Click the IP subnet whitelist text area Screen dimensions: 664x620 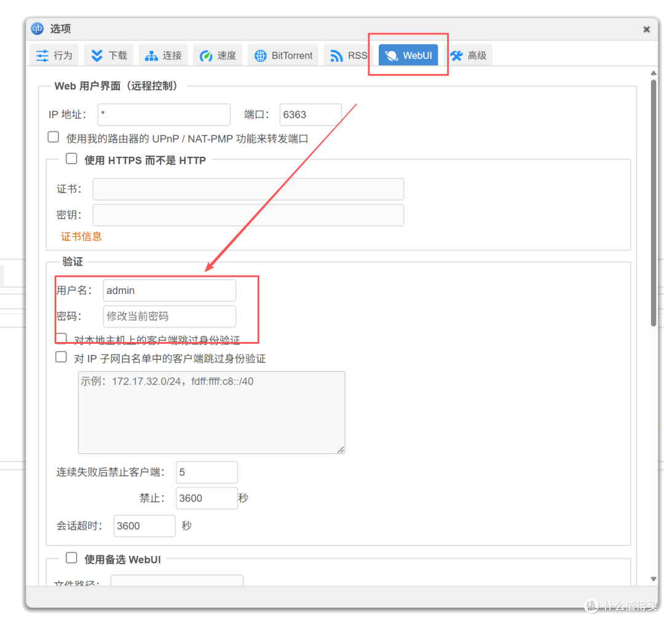point(211,412)
